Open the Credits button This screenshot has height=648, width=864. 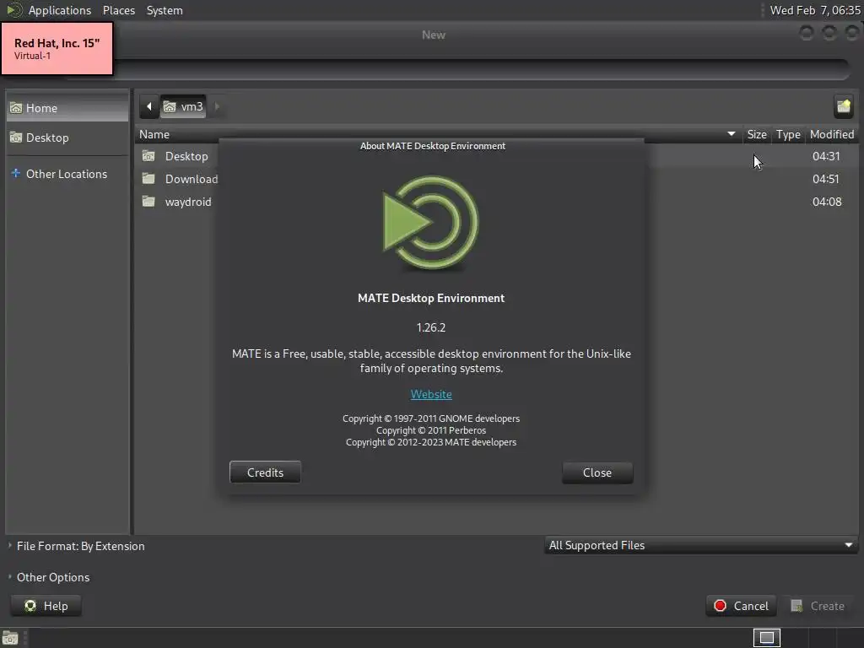265,472
